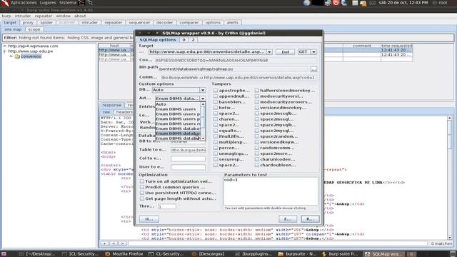The width and height of the screenshot is (457, 257).
Task: Click the Parameters to test text area
Action: 271,191
